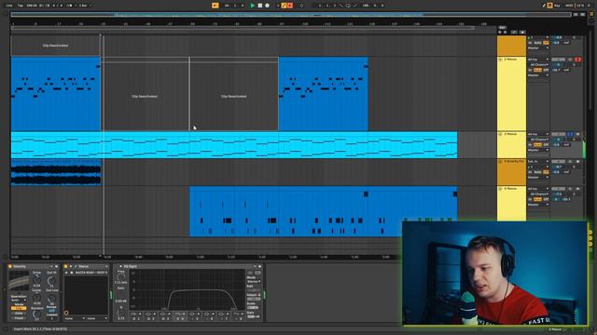Viewport: 597px width, 335px height.
Task: Fold track 2 with its header triangle
Action: pos(500,60)
